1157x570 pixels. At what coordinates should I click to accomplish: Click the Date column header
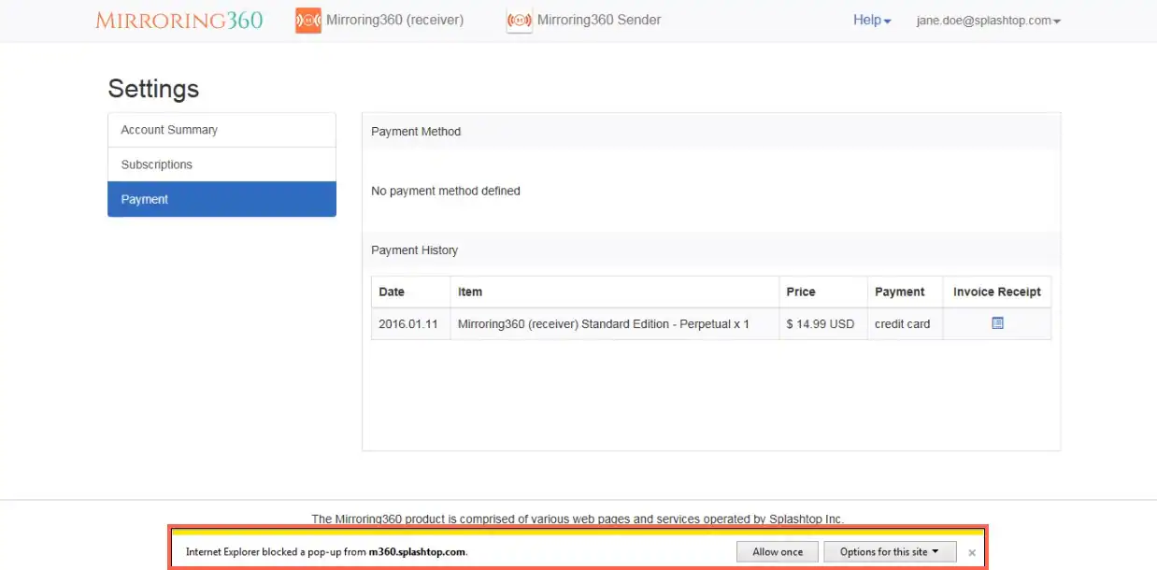point(410,292)
